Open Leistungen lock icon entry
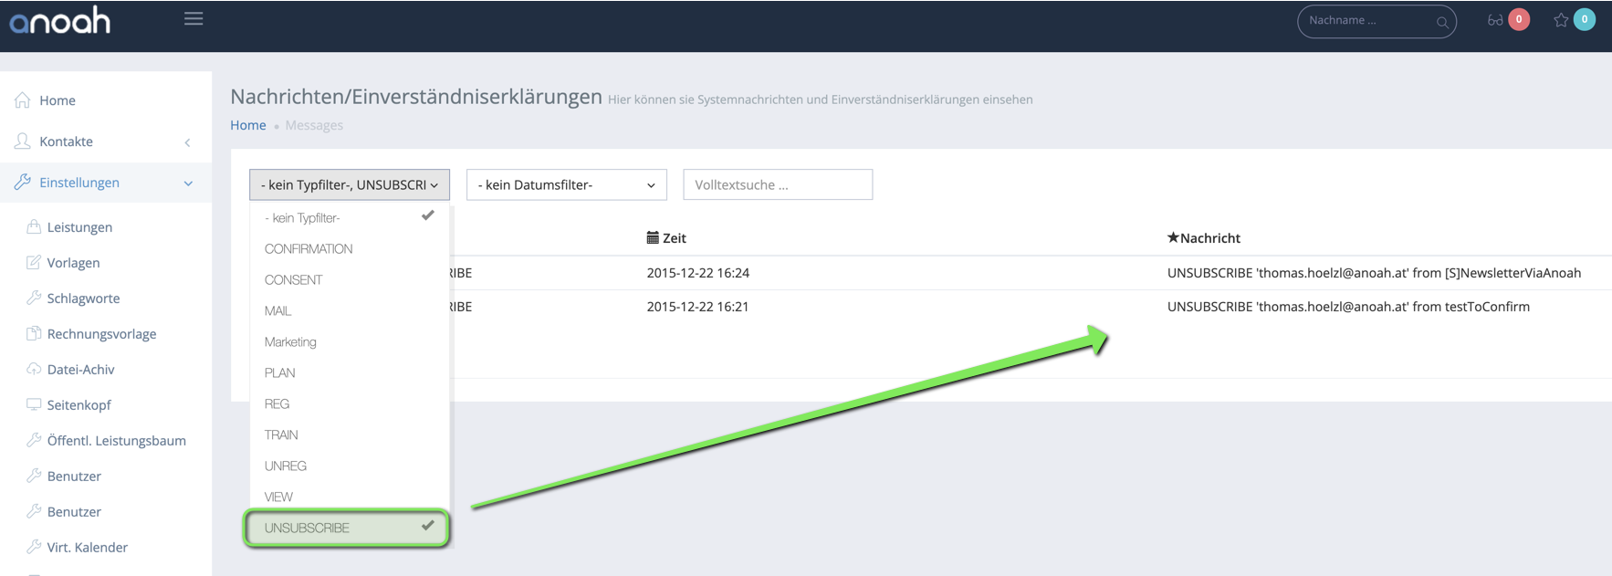The image size is (1612, 576). (x=79, y=227)
